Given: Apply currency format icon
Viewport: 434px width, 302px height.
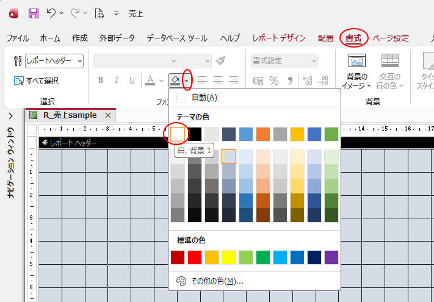Looking at the screenshot, I should (258, 81).
